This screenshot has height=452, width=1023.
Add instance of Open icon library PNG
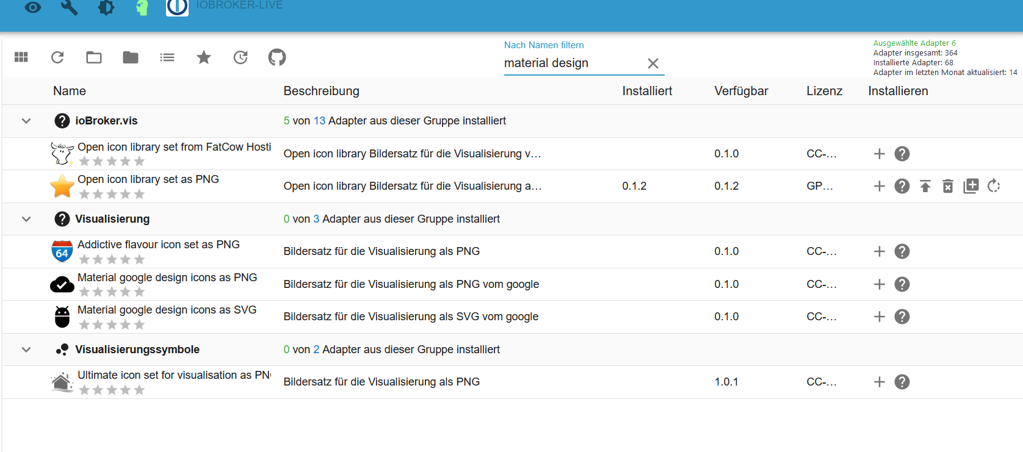pyautogui.click(x=880, y=186)
